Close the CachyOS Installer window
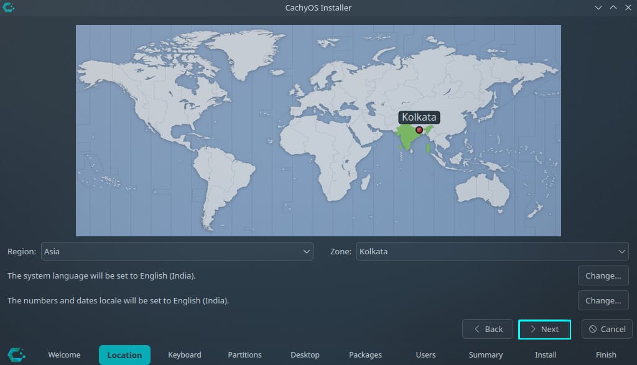This screenshot has width=637, height=365. (x=627, y=7)
